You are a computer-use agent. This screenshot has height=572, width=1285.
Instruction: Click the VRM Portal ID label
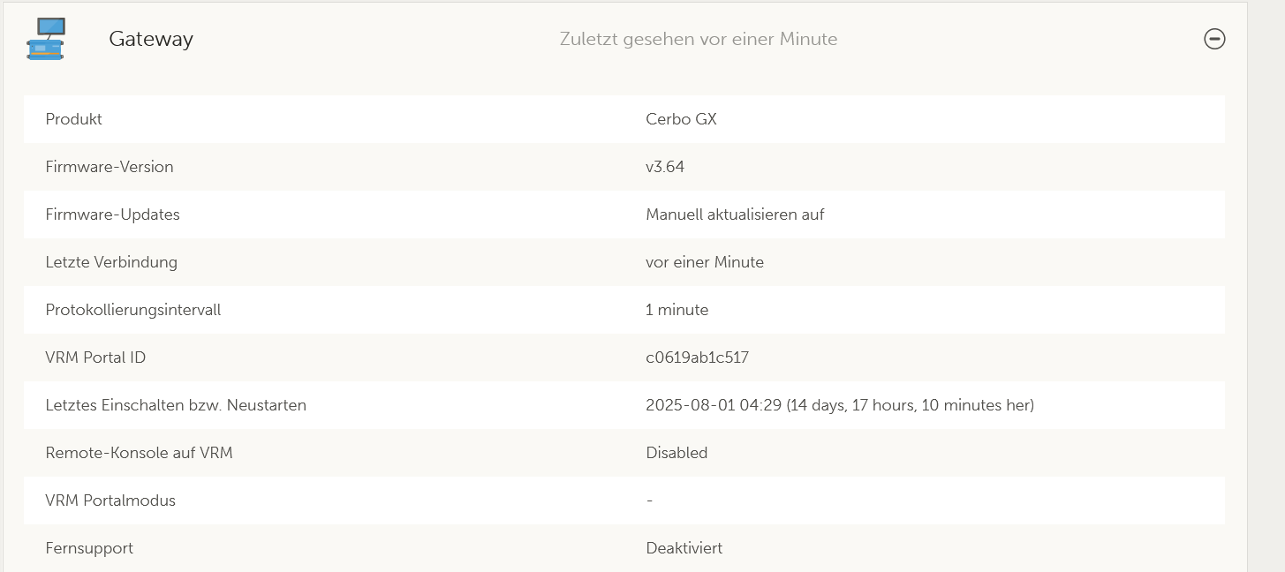coord(95,357)
